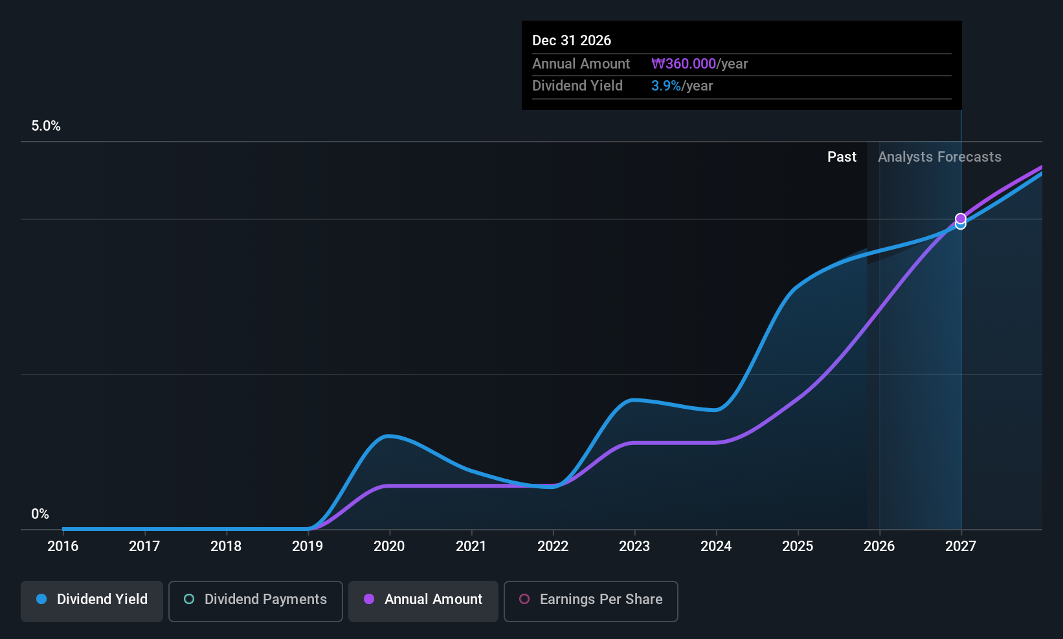Hide the Annual Amount series
The width and height of the screenshot is (1063, 639).
(423, 601)
